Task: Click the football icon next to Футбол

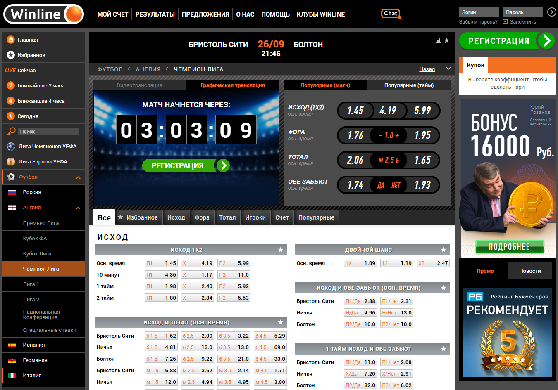Action: (x=11, y=177)
